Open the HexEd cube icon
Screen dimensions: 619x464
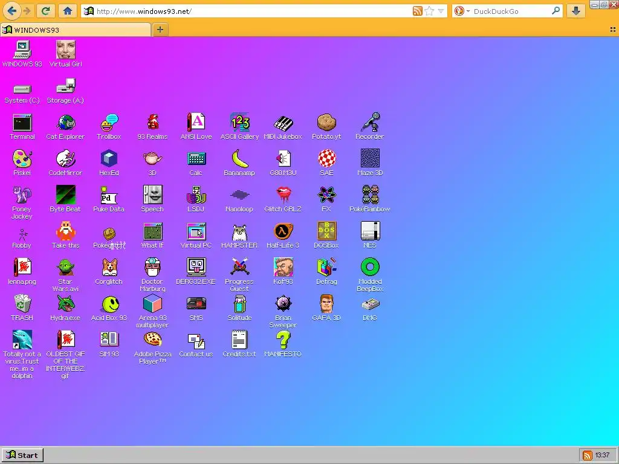[109, 163]
